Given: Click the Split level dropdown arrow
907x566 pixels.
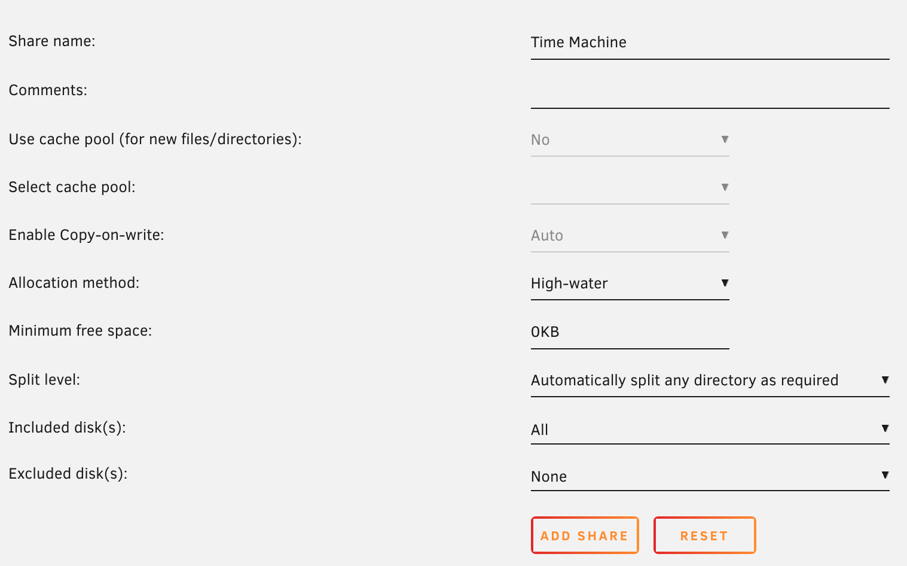Looking at the screenshot, I should coord(885,379).
